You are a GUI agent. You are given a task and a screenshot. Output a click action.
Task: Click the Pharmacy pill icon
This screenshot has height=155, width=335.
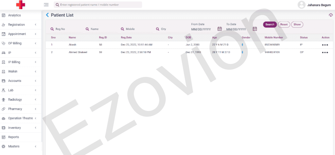(3, 109)
